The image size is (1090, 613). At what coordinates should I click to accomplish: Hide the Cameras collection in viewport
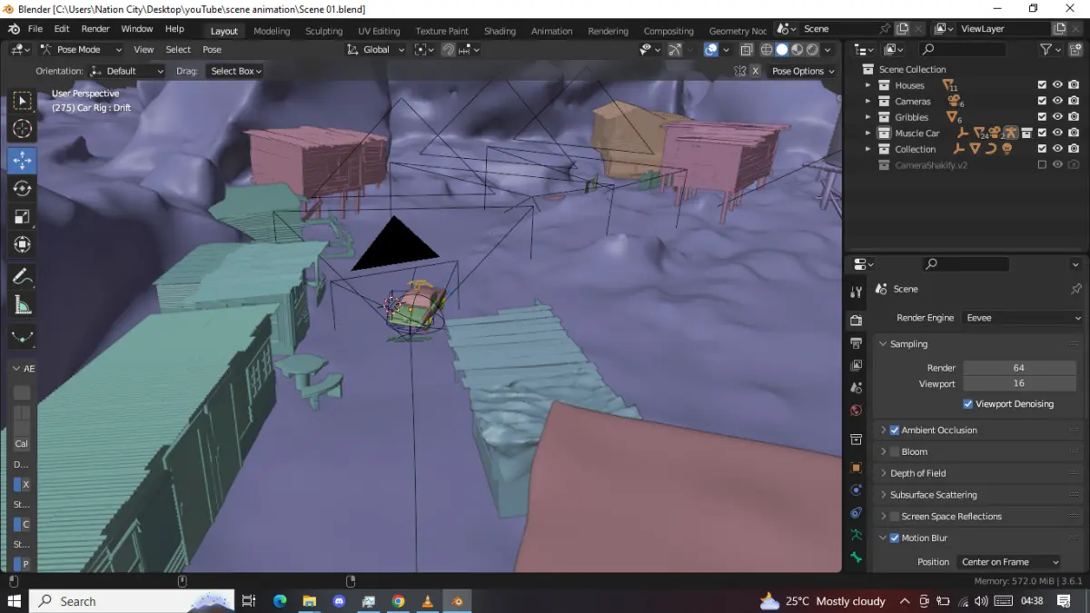point(1057,101)
